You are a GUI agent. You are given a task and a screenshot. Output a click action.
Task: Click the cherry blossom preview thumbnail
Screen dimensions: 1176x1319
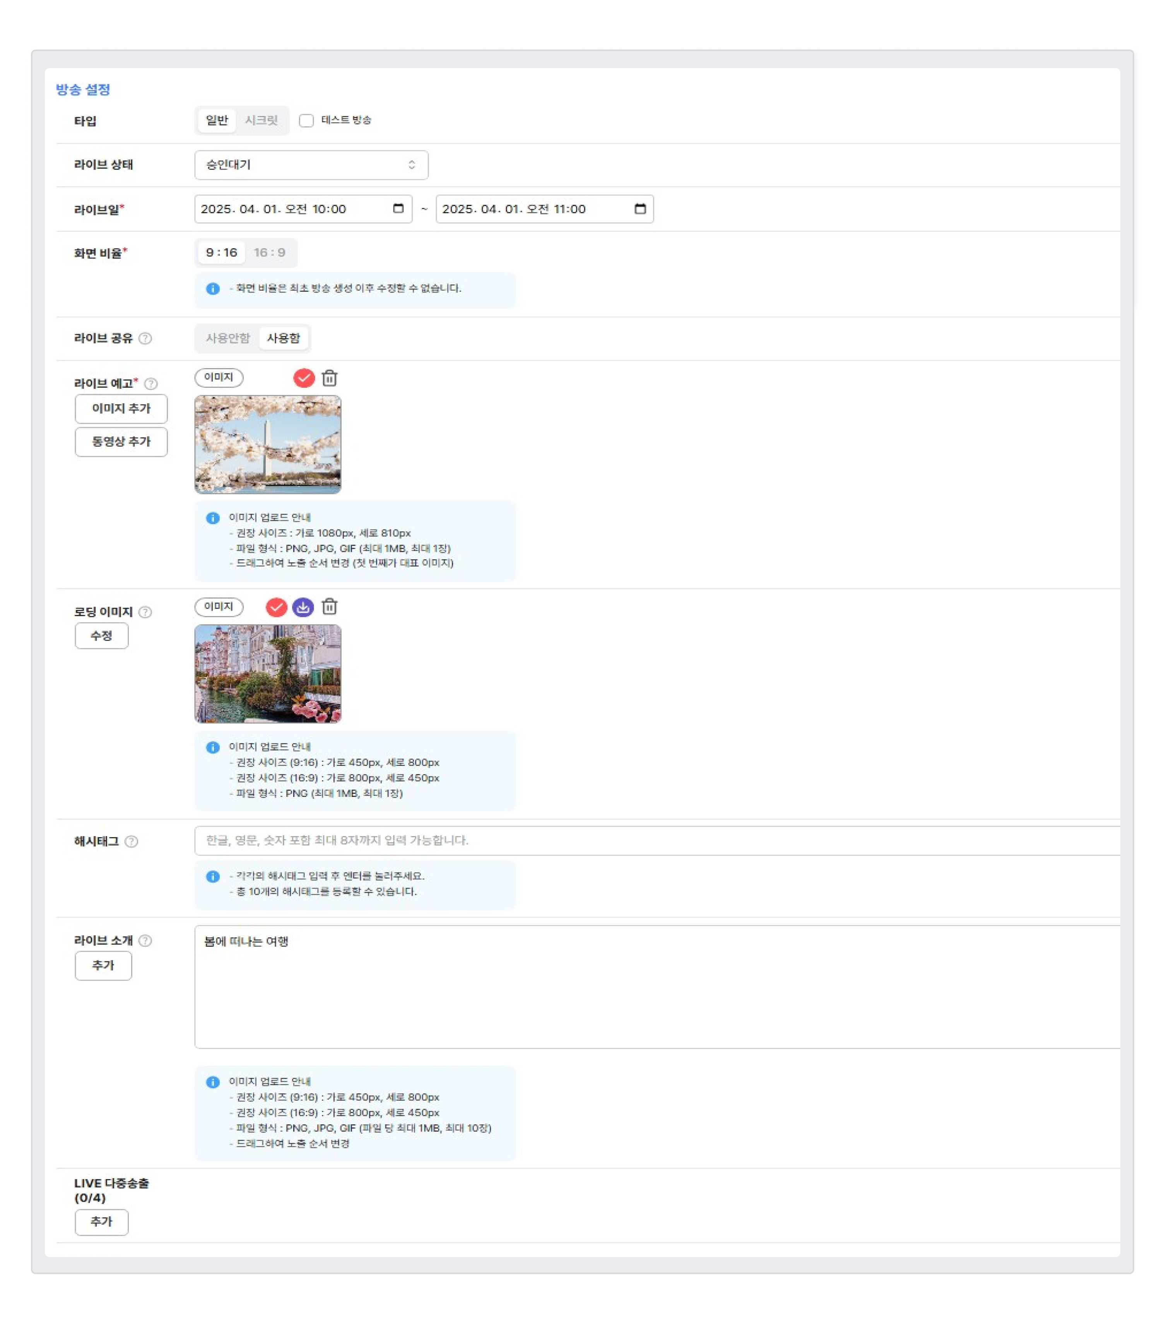pos(268,445)
